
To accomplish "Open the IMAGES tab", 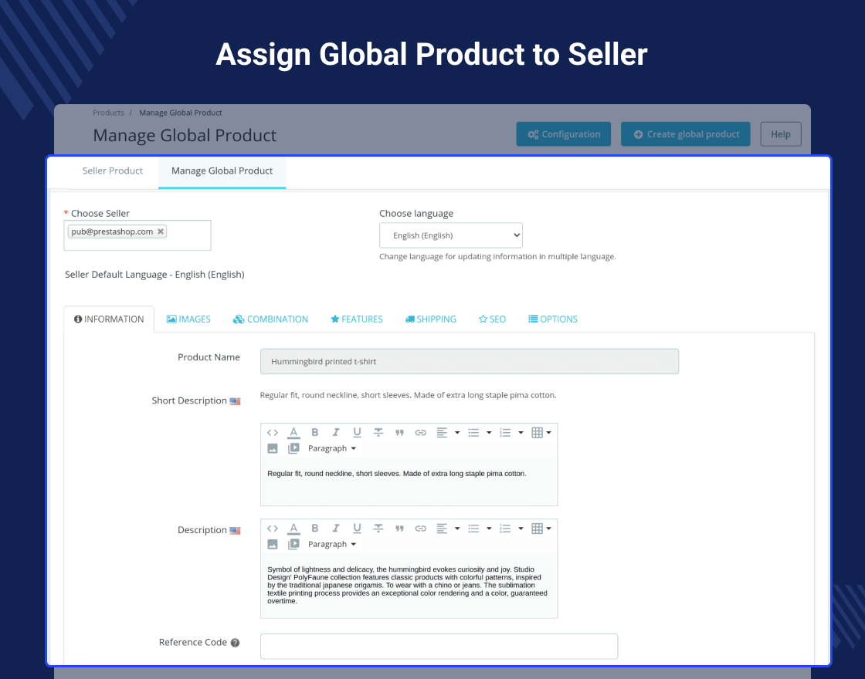I will click(188, 319).
